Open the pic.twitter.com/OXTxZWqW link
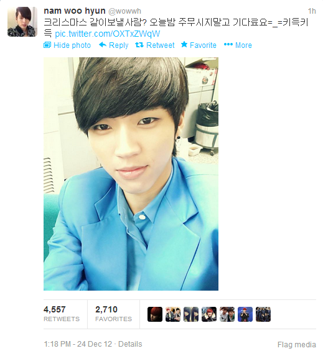The image size is (323, 356). (108, 34)
